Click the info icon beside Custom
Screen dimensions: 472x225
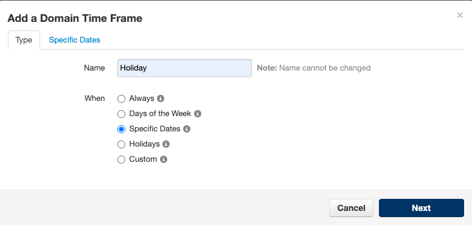coord(164,159)
